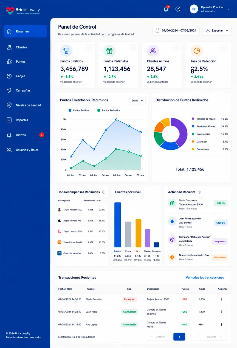Expand the Operador Principal account chevron
This screenshot has height=348, width=237.
229,9
